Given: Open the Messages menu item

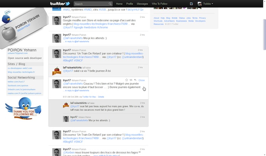Looking at the screenshot, I should [x=142, y=4].
